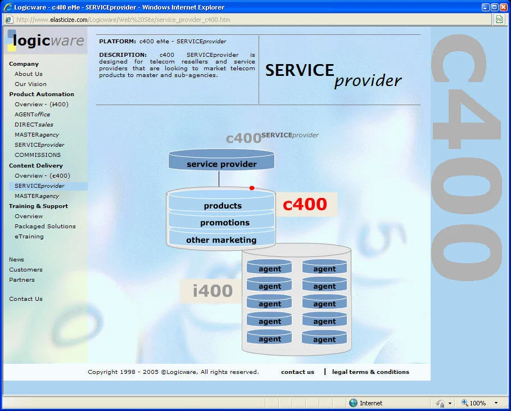Image resolution: width=511 pixels, height=411 pixels.
Task: Click the PLATFORM: c400 eMe text
Action: point(162,42)
